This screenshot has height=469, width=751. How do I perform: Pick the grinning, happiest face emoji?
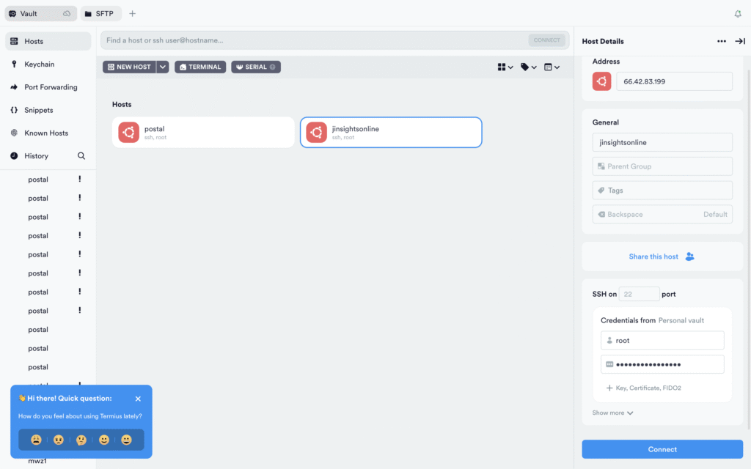126,440
